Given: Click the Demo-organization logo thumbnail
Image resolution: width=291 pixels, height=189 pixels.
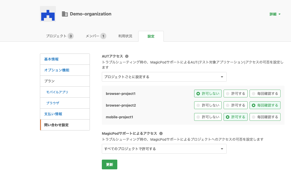Looking at the screenshot, I should 48,14.
